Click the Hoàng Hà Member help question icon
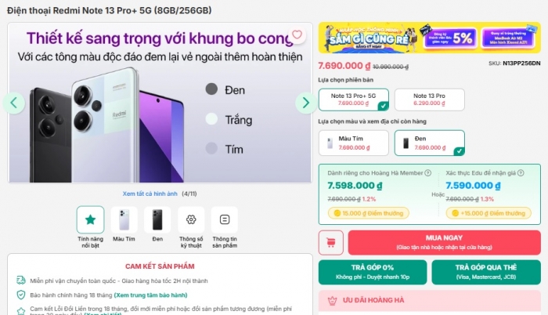Viewport: 548px width, 315px height. 427,173
